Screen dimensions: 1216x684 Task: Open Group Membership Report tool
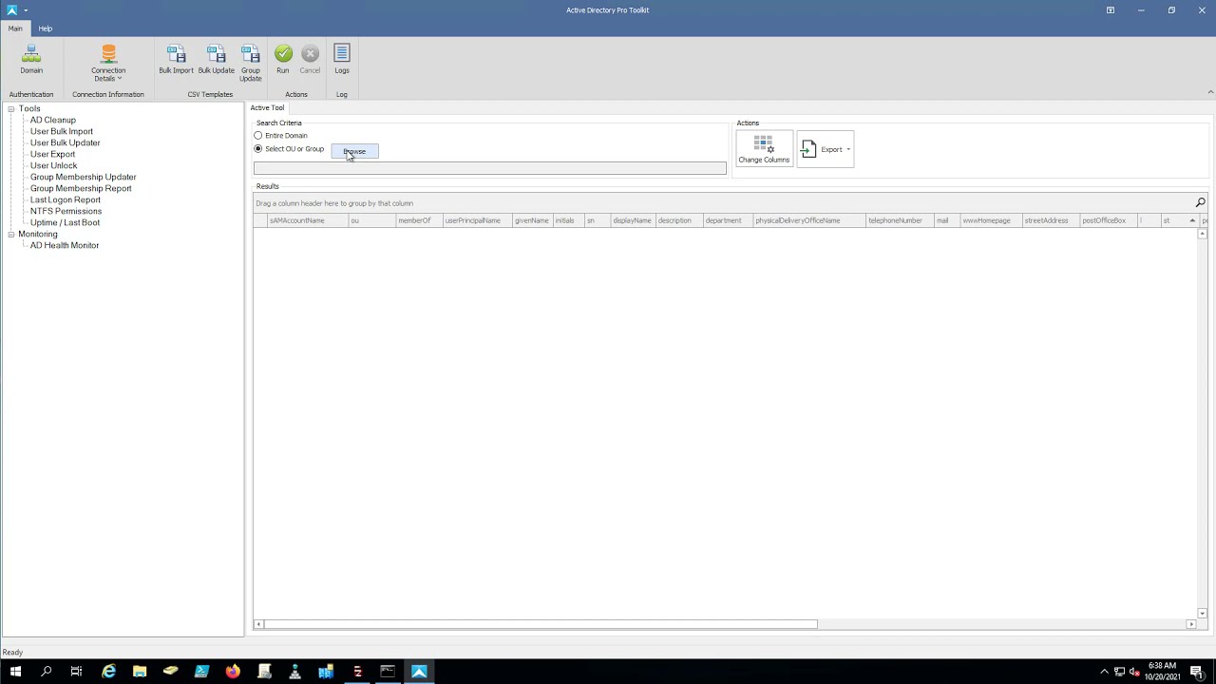pyautogui.click(x=81, y=188)
